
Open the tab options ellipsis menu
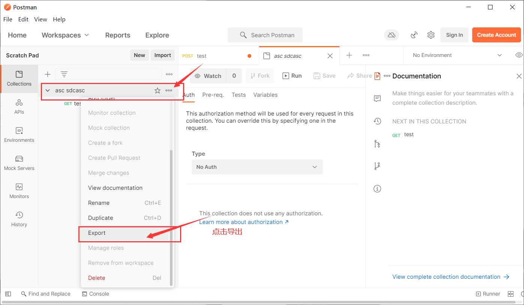(x=366, y=55)
